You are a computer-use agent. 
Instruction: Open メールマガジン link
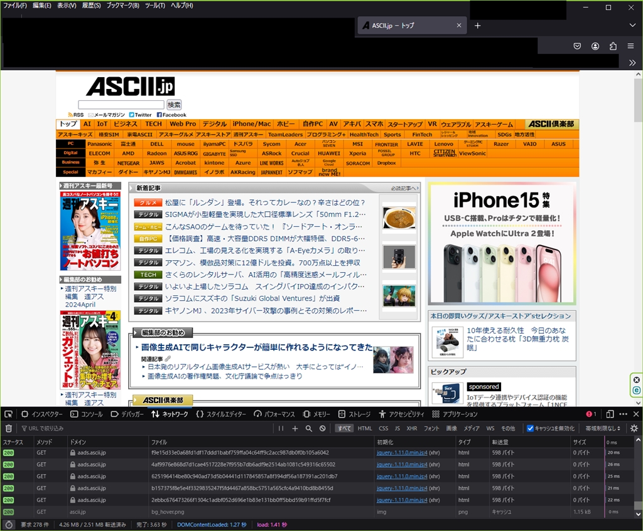[107, 115]
